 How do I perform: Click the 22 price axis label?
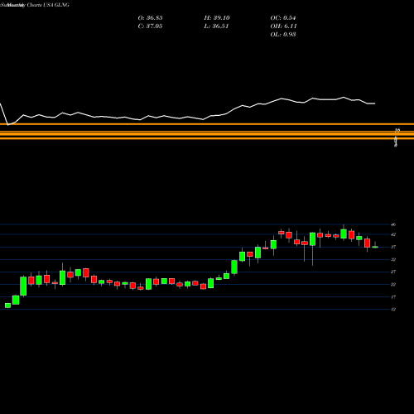[x=393, y=284]
